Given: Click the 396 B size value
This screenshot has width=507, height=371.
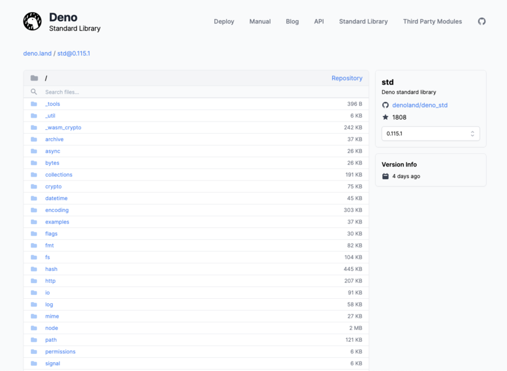Looking at the screenshot, I should tap(355, 104).
